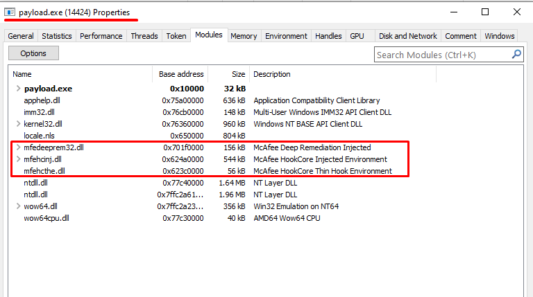The image size is (533, 297).
Task: Open the Handles tab
Action: click(x=328, y=36)
